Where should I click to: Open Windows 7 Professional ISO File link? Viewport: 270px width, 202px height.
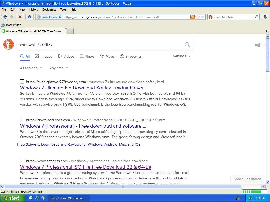[x=86, y=167]
